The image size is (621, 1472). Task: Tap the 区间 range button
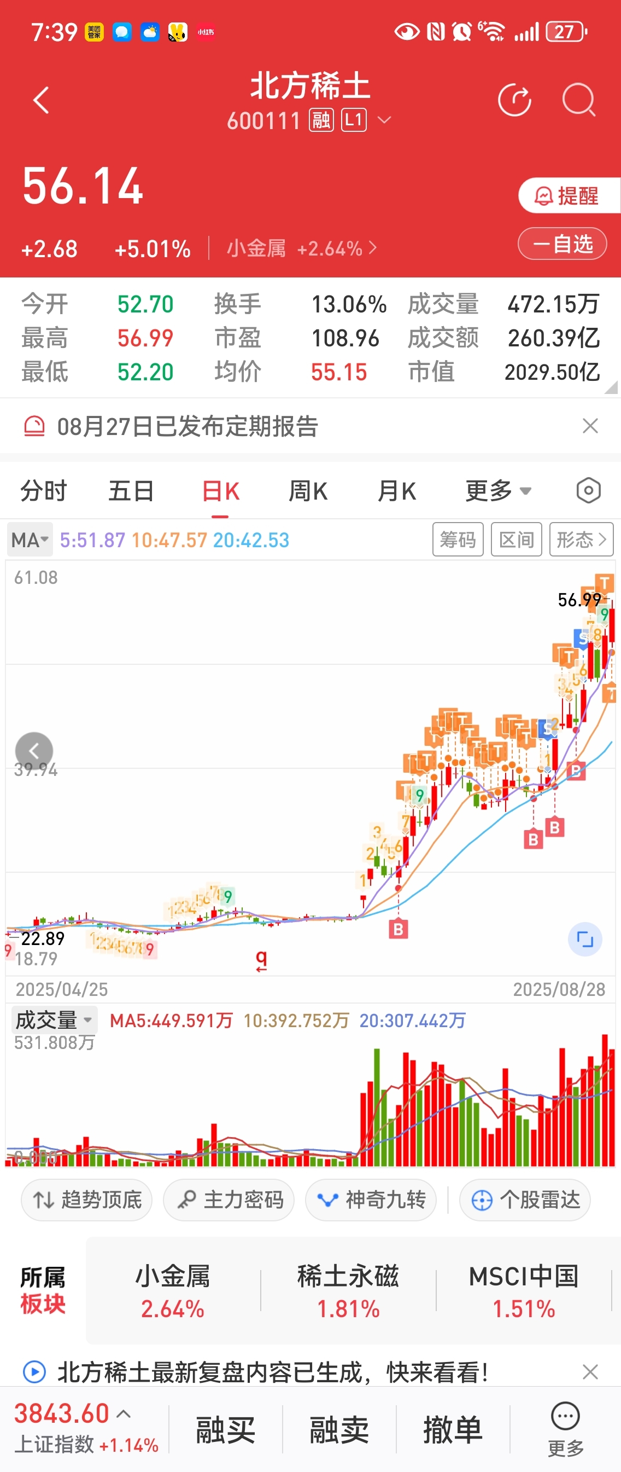pos(517,540)
